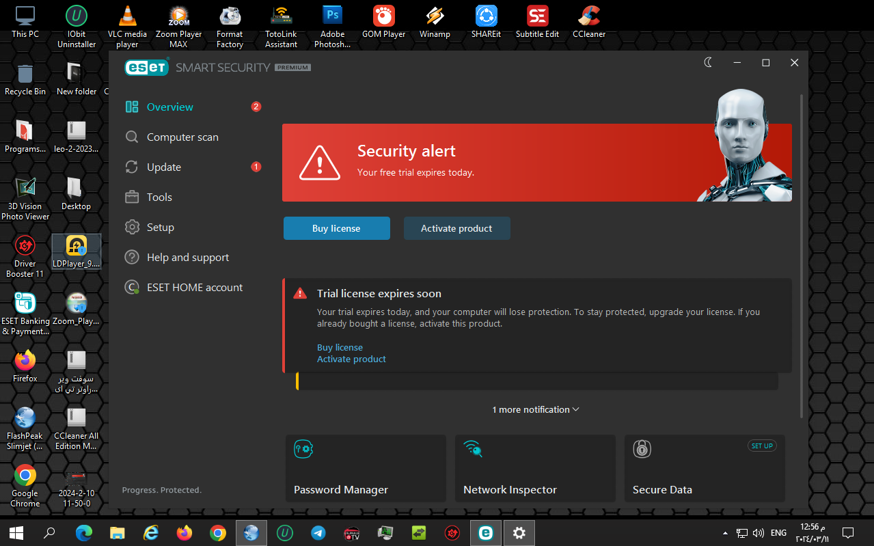
Task: Open the Network Inspector tile
Action: tap(535, 468)
